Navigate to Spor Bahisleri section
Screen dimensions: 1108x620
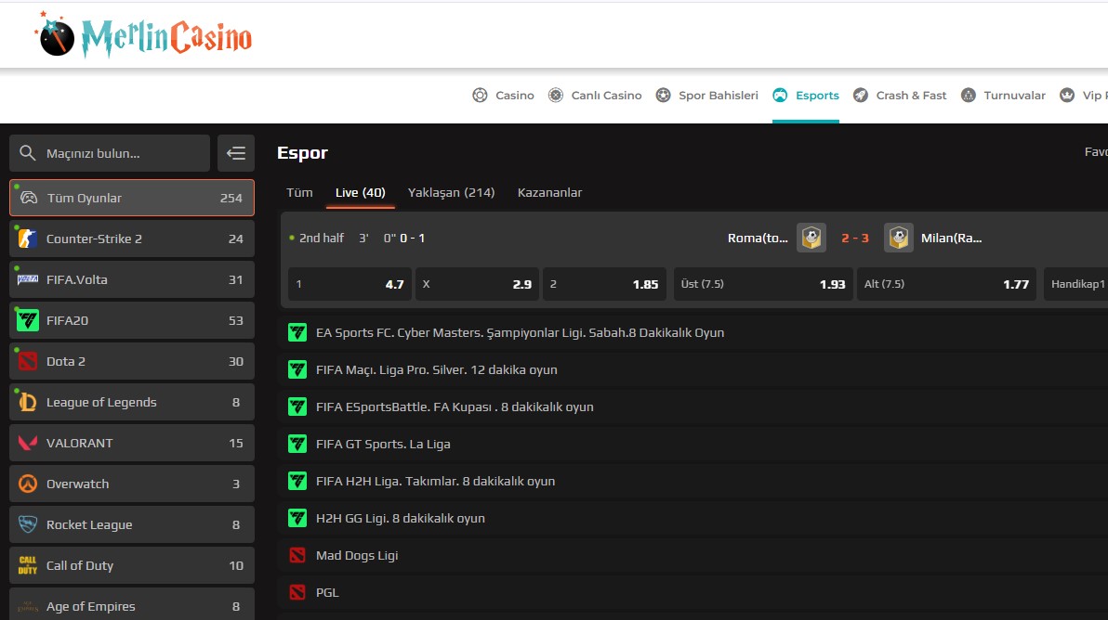(x=706, y=95)
